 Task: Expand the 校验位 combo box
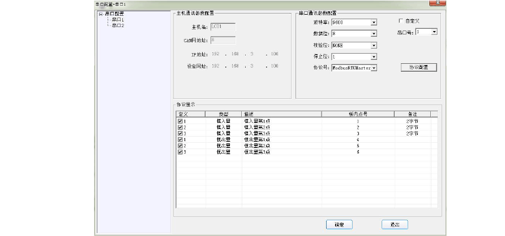pyautogui.click(x=374, y=45)
